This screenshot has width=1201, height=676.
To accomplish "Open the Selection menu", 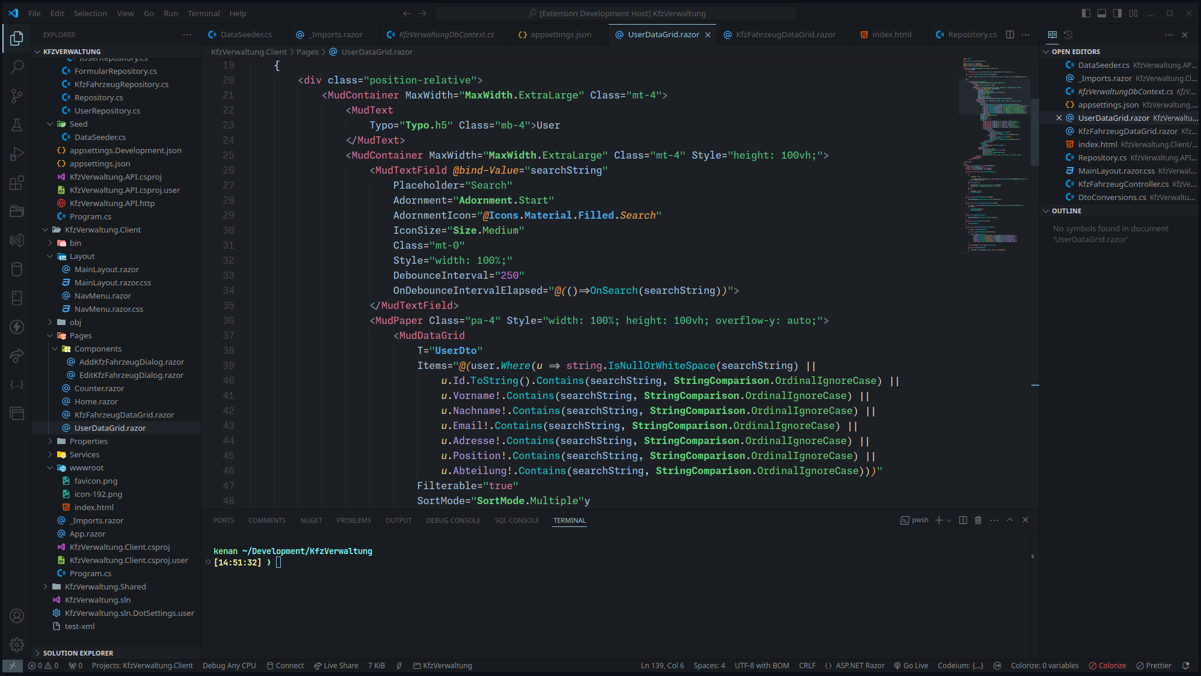I will pos(90,13).
